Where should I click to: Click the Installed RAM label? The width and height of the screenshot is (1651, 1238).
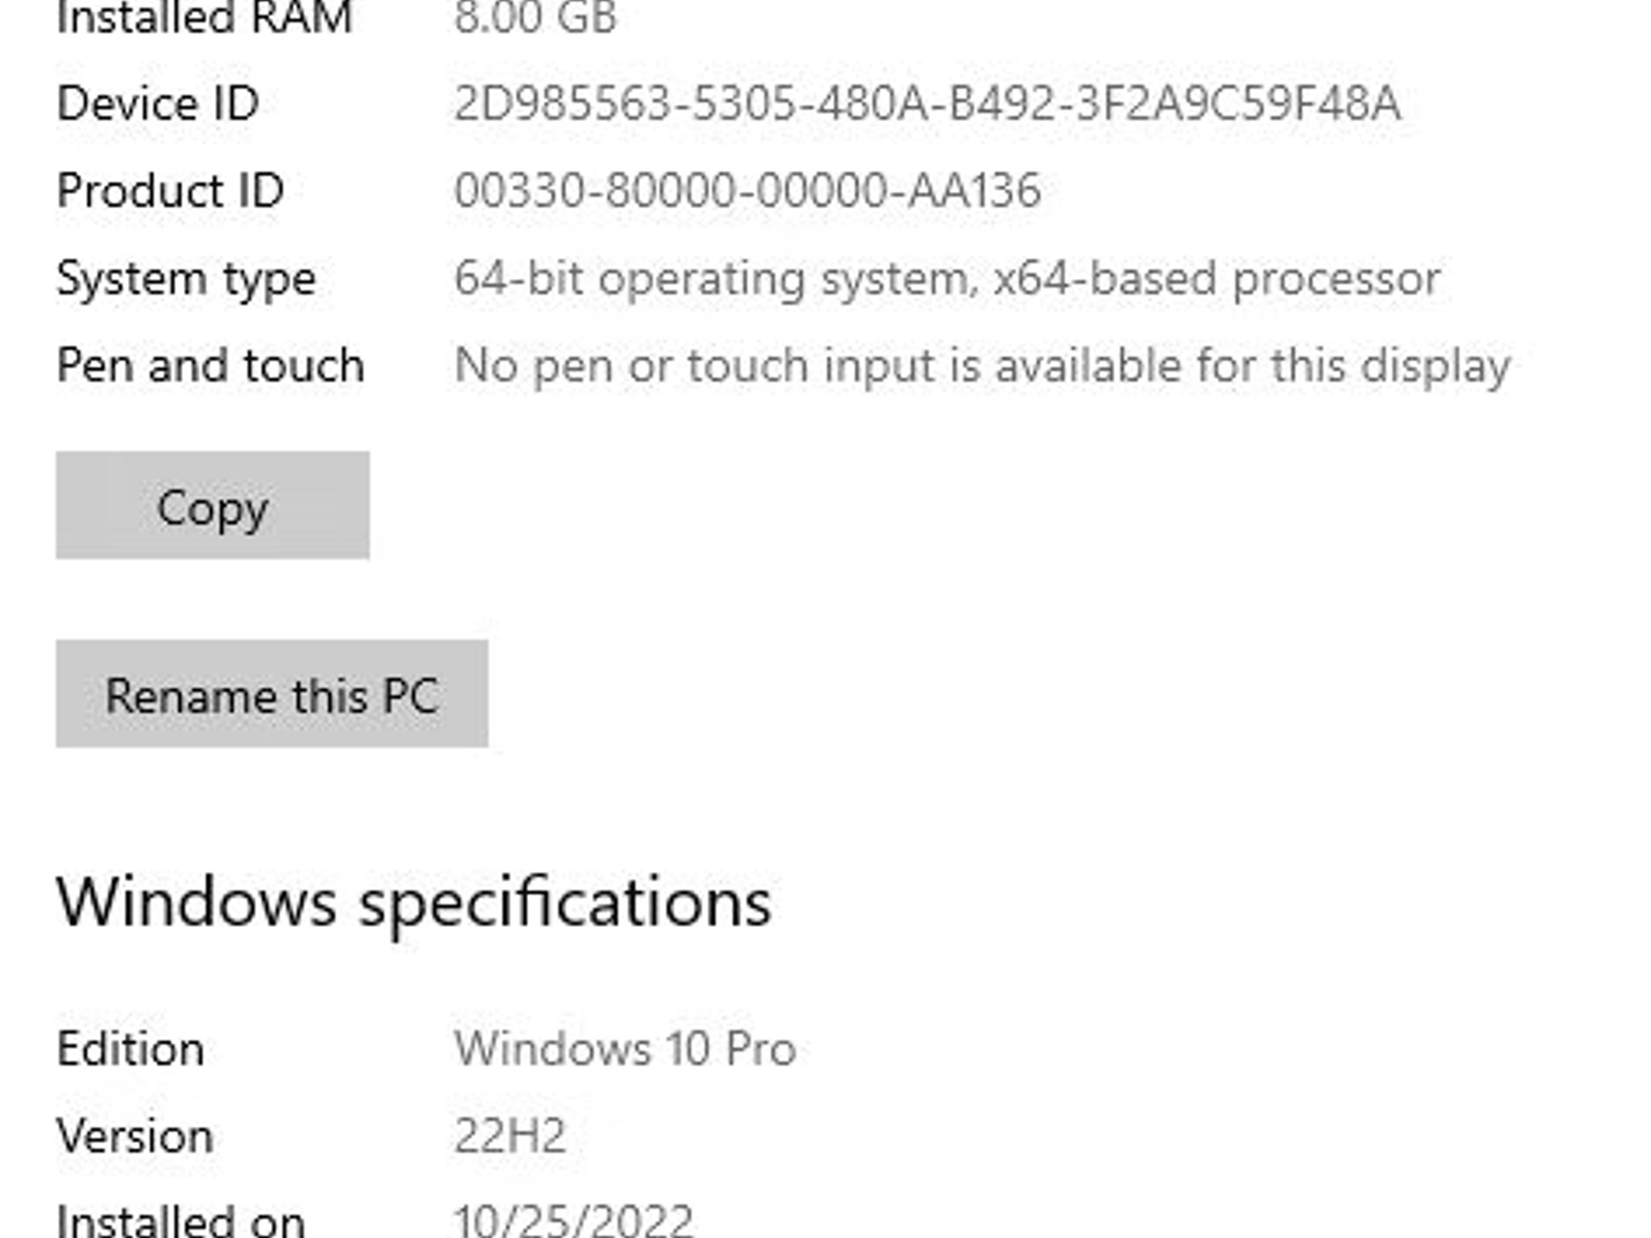tap(205, 17)
